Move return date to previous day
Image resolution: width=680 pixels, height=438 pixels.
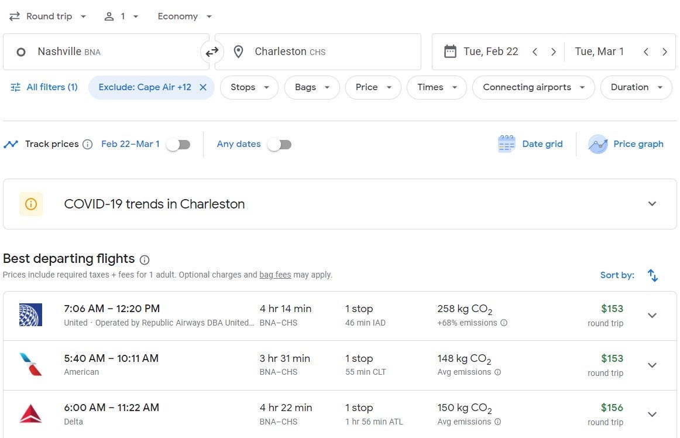point(646,52)
